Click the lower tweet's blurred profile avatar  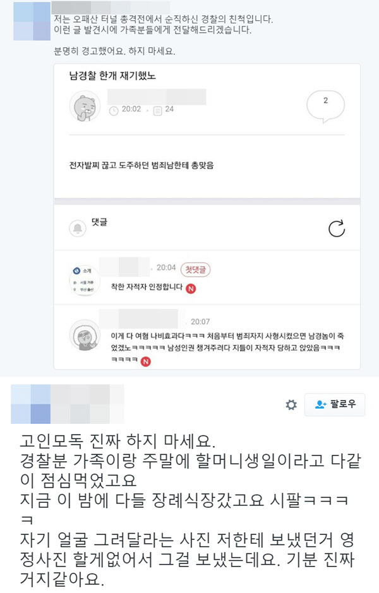[x=31, y=404]
